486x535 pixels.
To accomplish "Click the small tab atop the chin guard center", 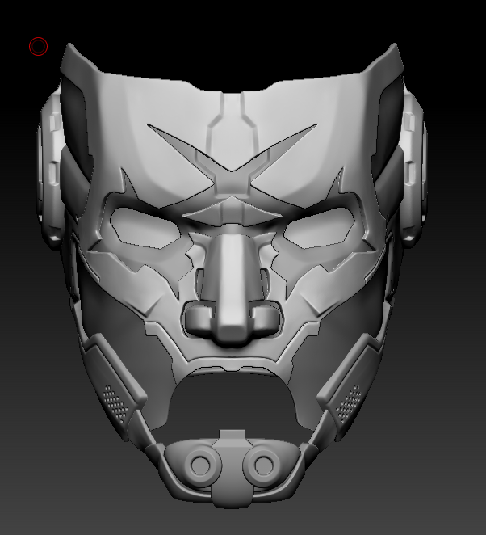I will tap(231, 436).
